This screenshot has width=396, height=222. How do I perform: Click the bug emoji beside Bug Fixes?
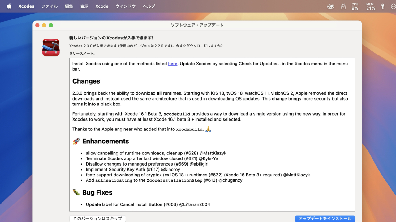tap(76, 192)
